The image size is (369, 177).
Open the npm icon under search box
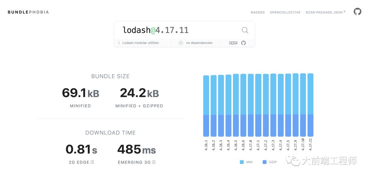(x=233, y=43)
